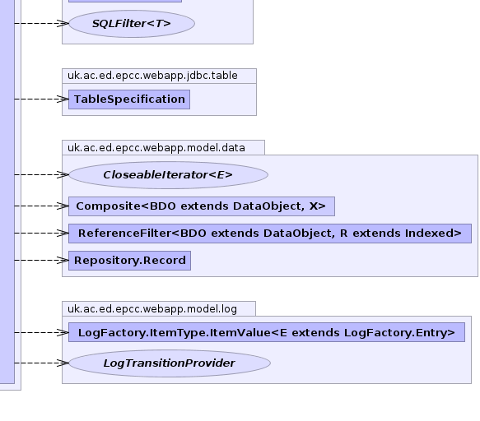Click the arrowhead pointing to LogTransitionProvider
480x421 pixels.
tap(63, 363)
